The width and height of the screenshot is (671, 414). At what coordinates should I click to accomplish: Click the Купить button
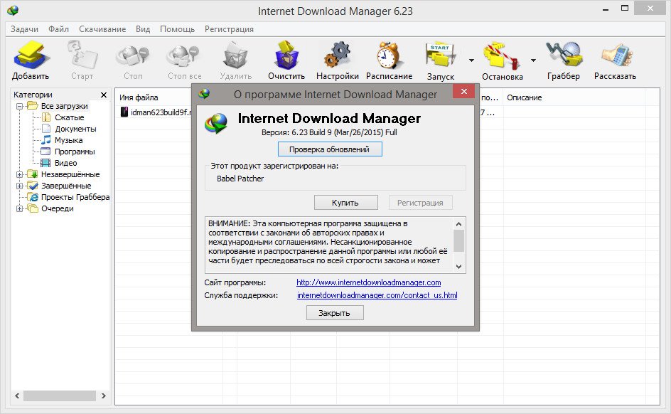[x=345, y=203]
